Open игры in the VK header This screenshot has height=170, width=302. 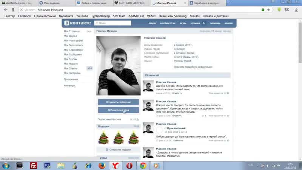(183, 23)
